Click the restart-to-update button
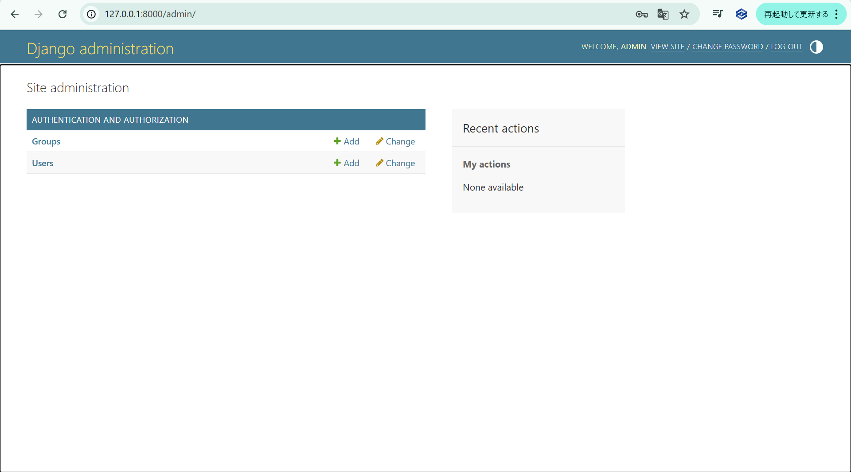This screenshot has height=472, width=851. pyautogui.click(x=796, y=14)
